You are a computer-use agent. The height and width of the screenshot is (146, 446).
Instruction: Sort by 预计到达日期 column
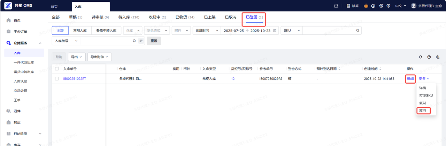pos(339,69)
